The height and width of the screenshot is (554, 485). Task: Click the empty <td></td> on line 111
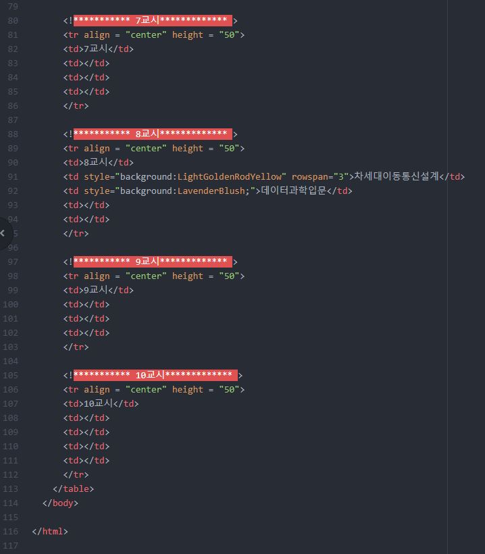click(x=86, y=460)
